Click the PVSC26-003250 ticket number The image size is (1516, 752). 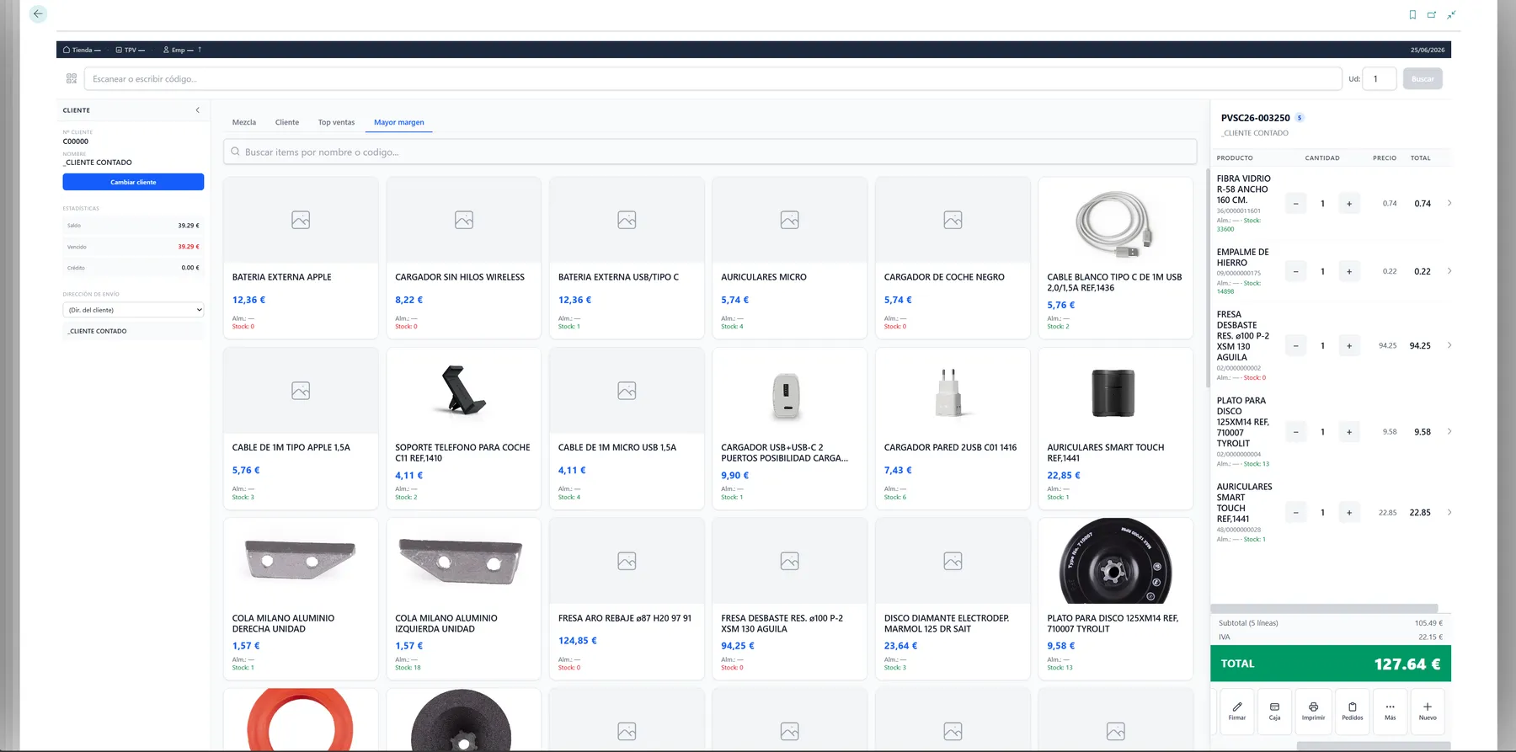click(x=1255, y=118)
